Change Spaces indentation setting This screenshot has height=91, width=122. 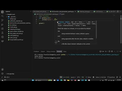click(73, 77)
